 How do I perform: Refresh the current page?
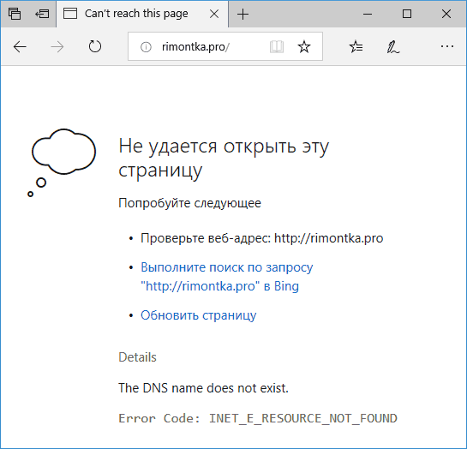coord(95,46)
